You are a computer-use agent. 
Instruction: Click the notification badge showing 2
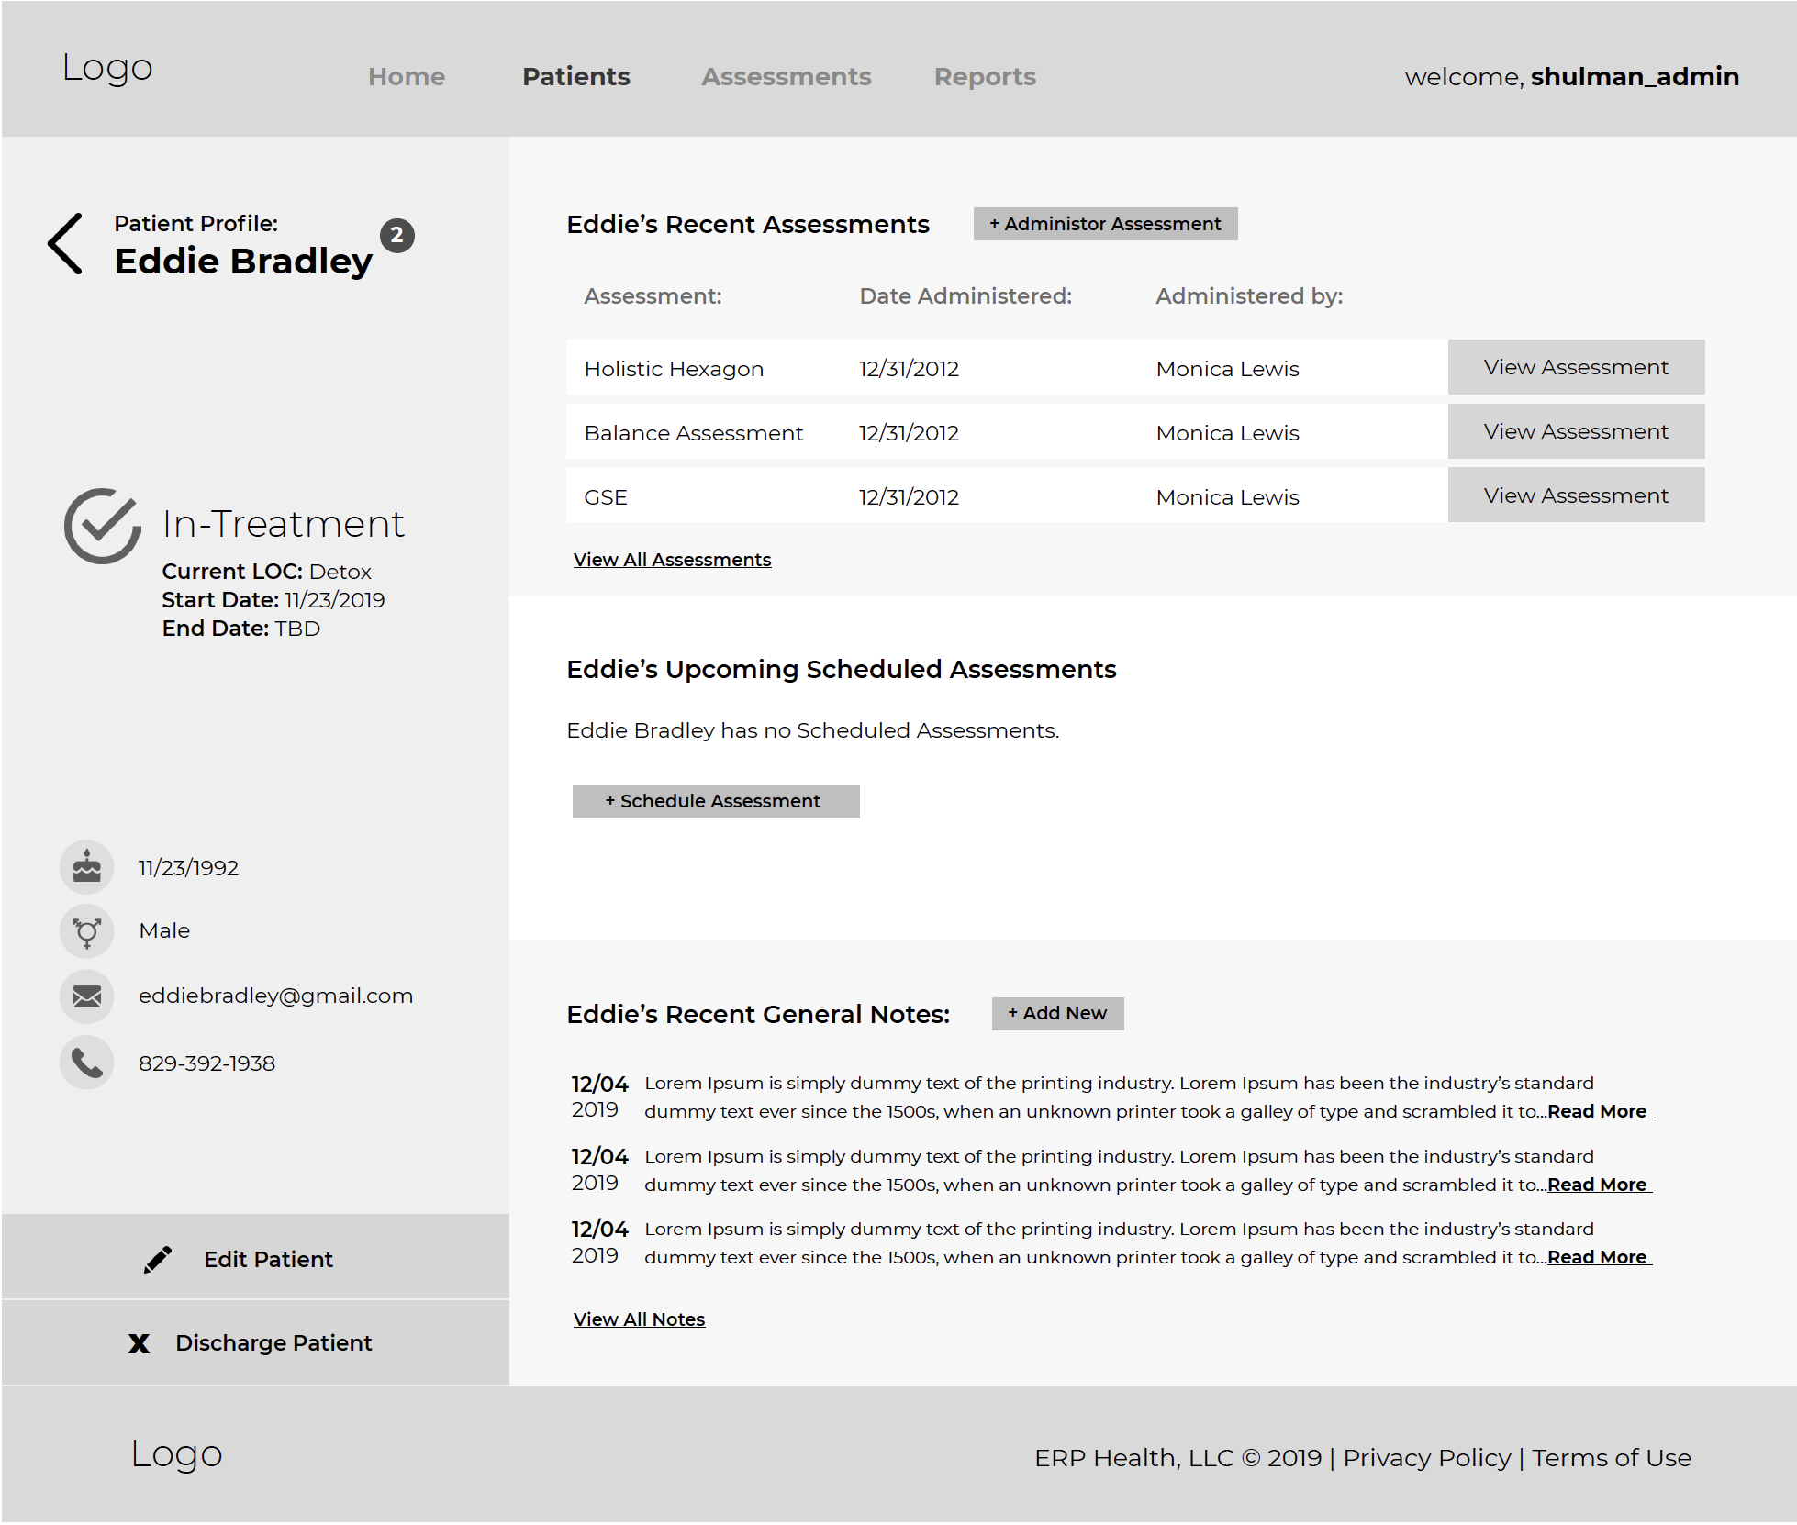pyautogui.click(x=396, y=236)
